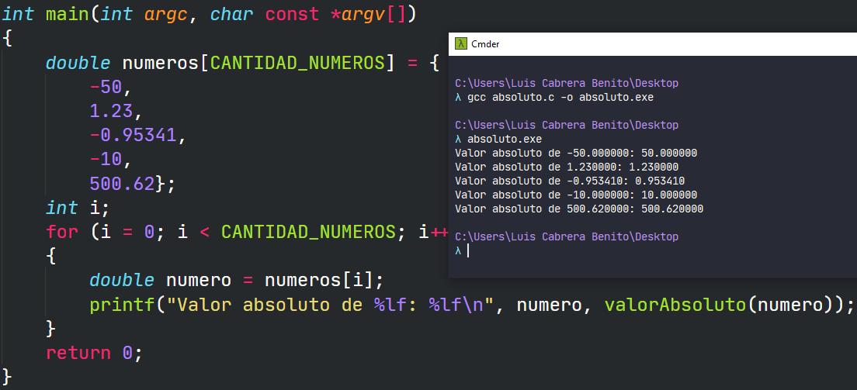Click the 'double numero = numeros[i];' line

[x=237, y=280]
